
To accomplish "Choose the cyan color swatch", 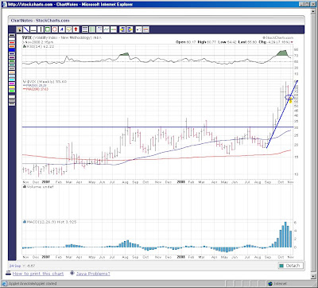I will (x=12, y=80).
